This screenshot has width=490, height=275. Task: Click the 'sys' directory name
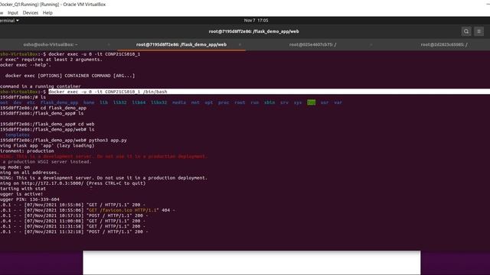(298, 102)
